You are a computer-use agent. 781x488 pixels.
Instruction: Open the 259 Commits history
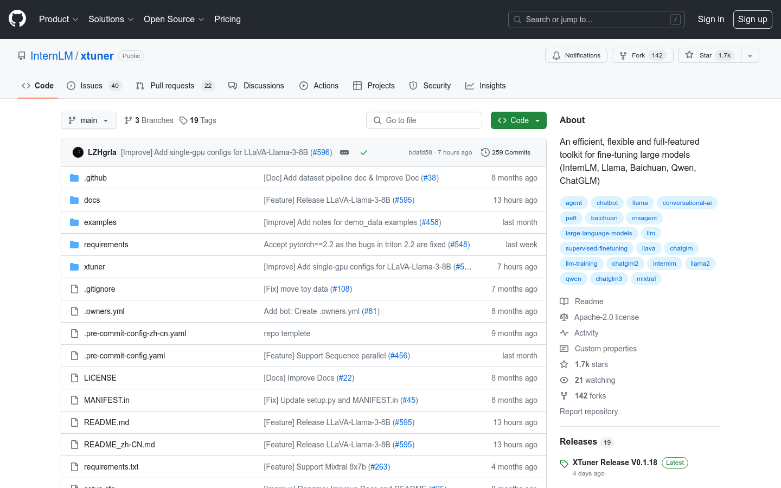tap(506, 152)
